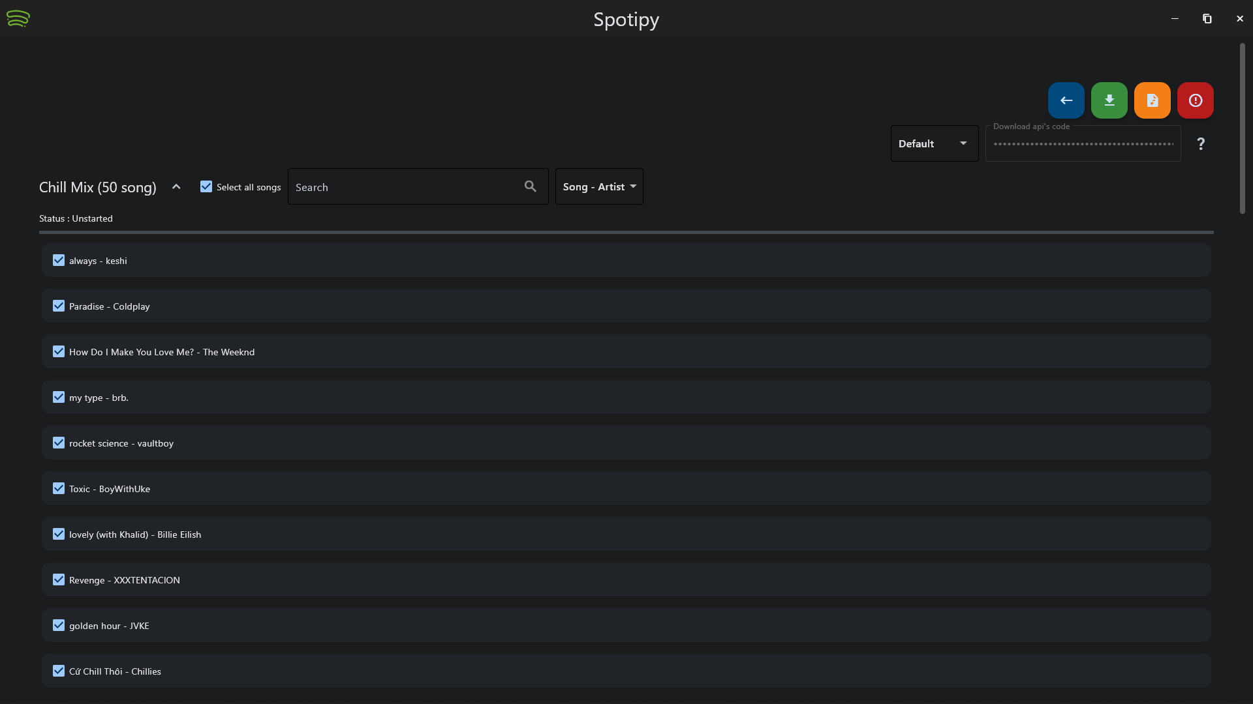Click the vertical scrollbar thumb
The width and height of the screenshot is (1253, 704).
1242,128
